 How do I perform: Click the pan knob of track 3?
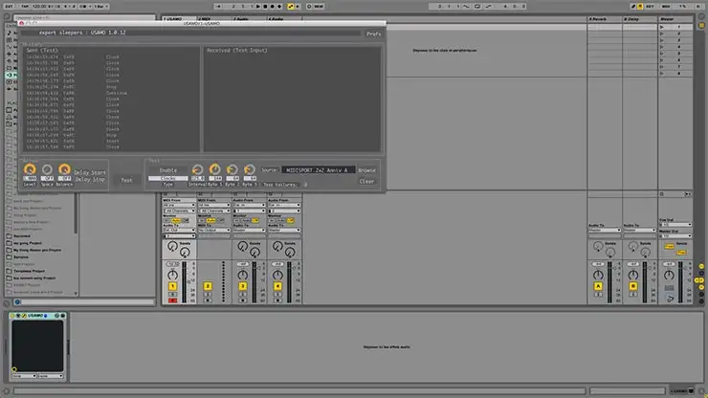[x=242, y=275]
